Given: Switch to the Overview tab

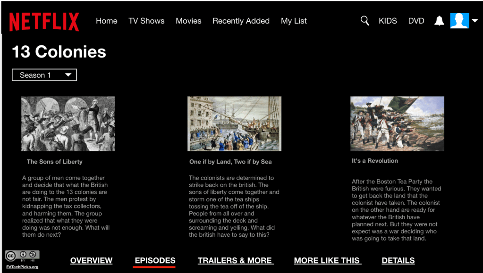Looking at the screenshot, I should click(91, 260).
